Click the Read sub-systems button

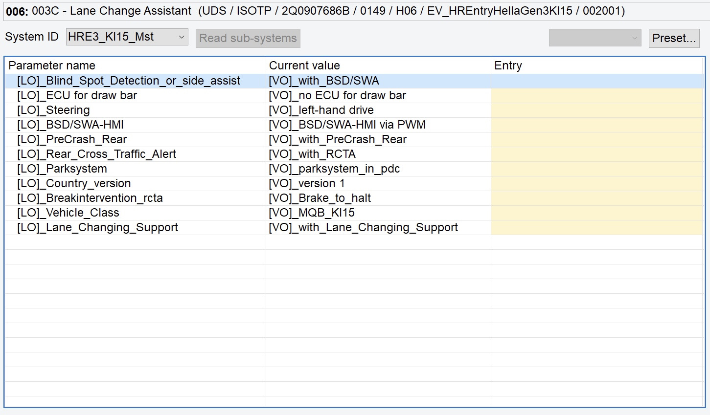[248, 38]
